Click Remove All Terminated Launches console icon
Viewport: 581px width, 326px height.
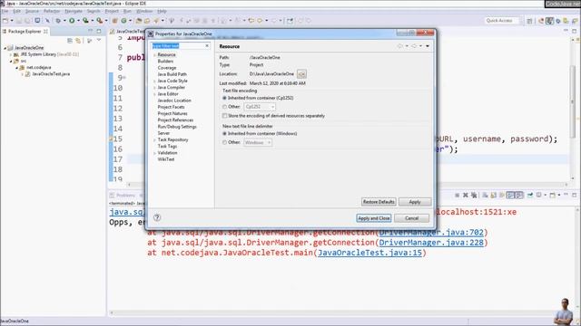click(474, 196)
